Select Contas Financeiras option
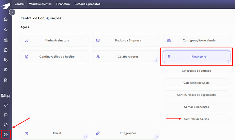The image size is (235, 140). 196,107
